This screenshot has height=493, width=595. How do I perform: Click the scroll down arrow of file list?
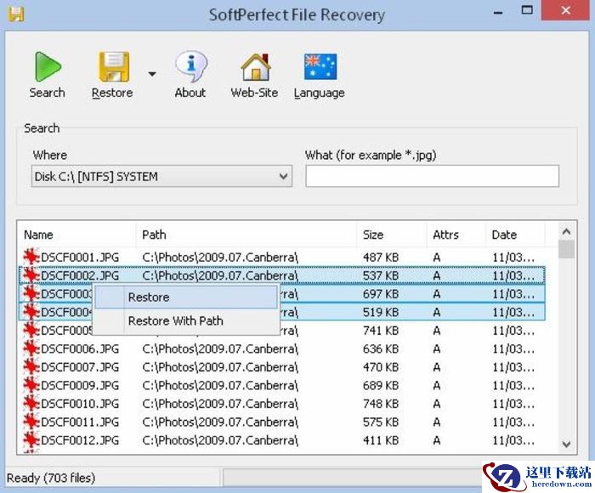[x=567, y=444]
